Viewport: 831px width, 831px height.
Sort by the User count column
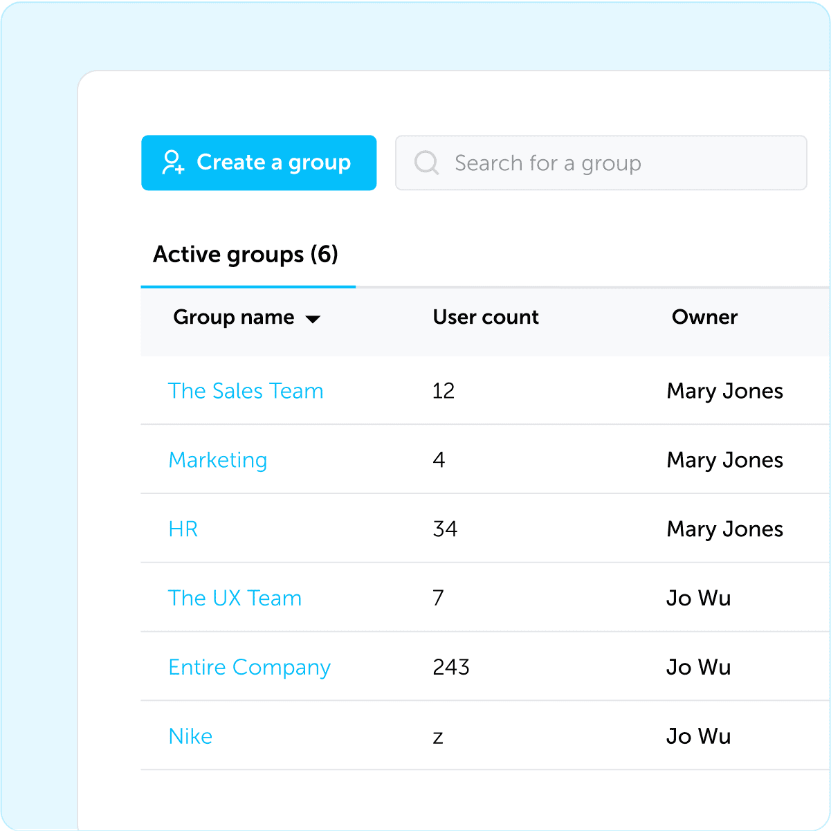coord(486,318)
